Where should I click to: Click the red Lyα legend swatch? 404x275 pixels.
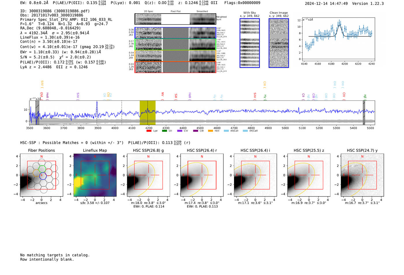click(149, 131)
